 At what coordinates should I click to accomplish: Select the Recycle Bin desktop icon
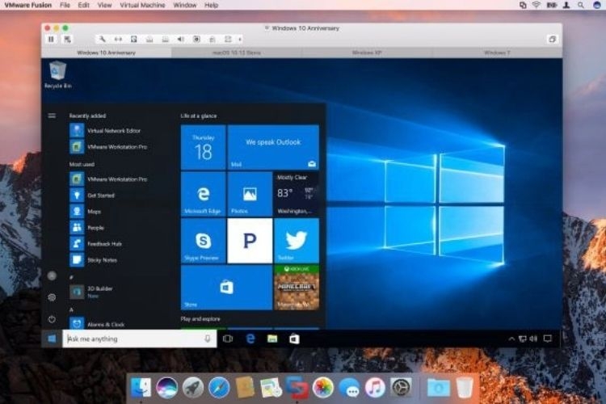click(58, 74)
